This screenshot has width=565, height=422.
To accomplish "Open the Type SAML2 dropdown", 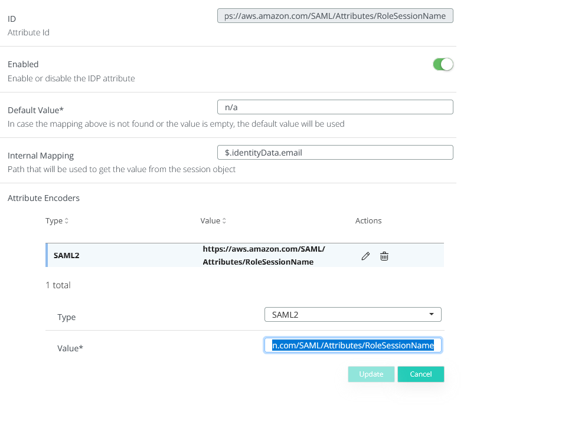I will click(352, 315).
